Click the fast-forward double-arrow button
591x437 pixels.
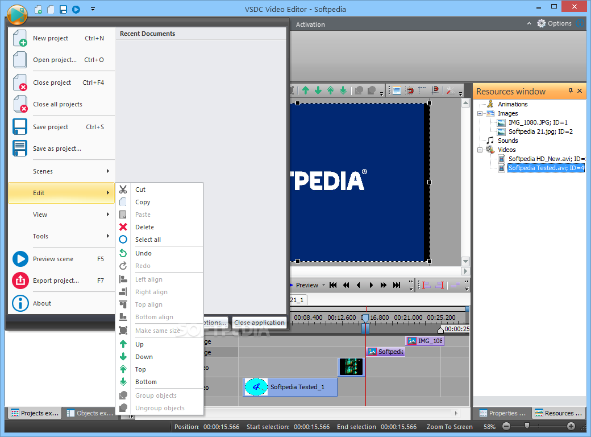(384, 285)
